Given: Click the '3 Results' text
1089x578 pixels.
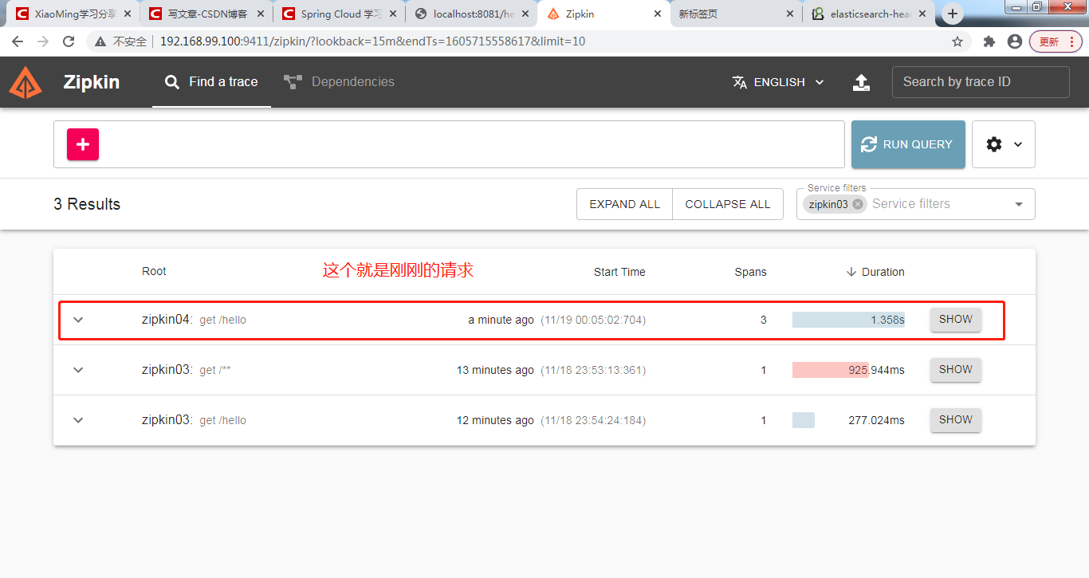Looking at the screenshot, I should 87,204.
